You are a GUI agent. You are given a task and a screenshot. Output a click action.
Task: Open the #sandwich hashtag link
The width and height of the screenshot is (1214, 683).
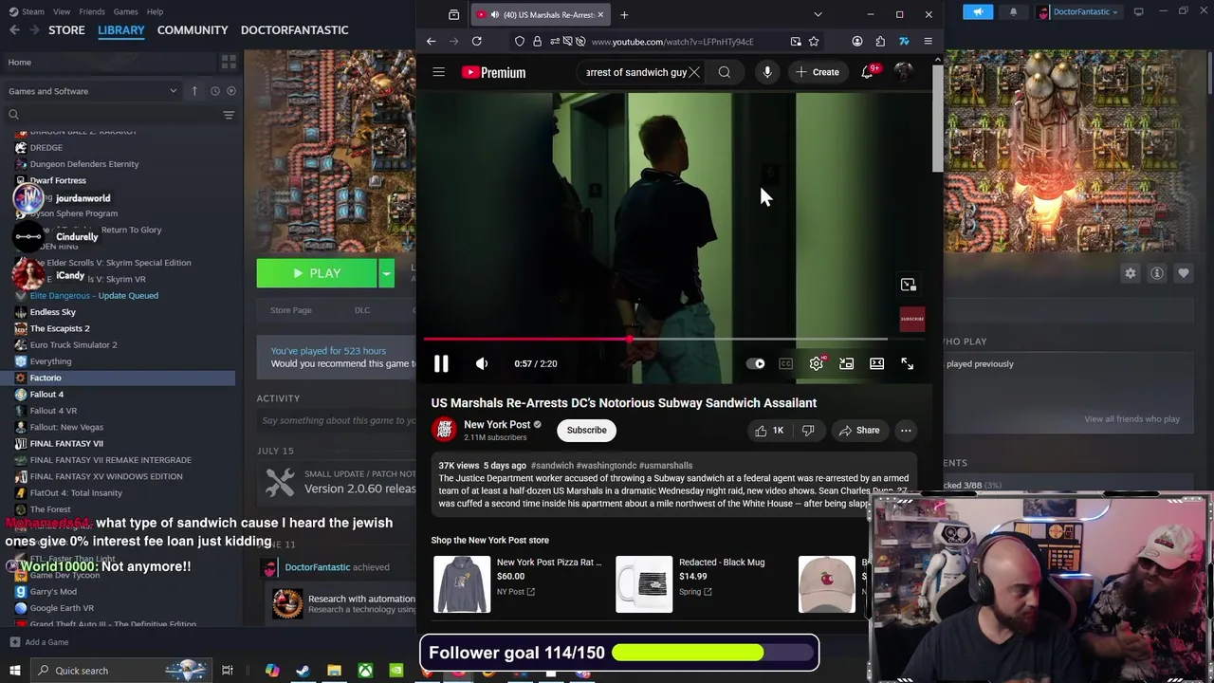coord(552,466)
